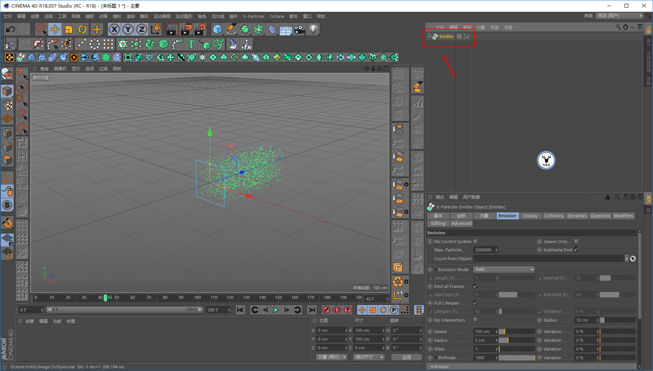Switch to the Display tab
The width and height of the screenshot is (653, 371).
tap(530, 216)
